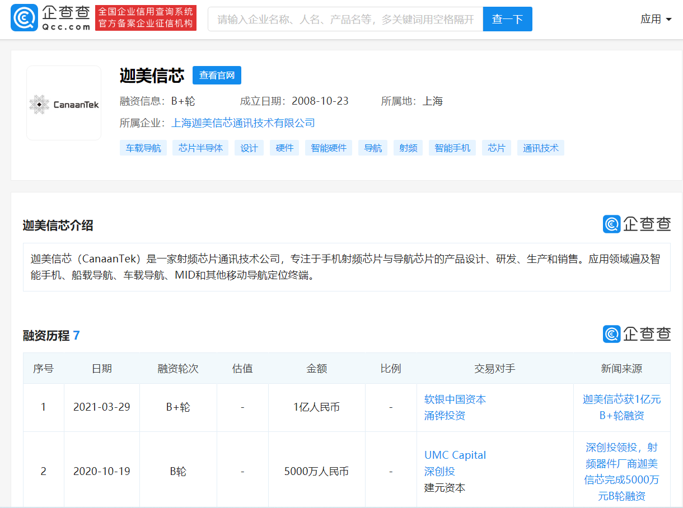Select the 硬件 tag

tap(284, 148)
